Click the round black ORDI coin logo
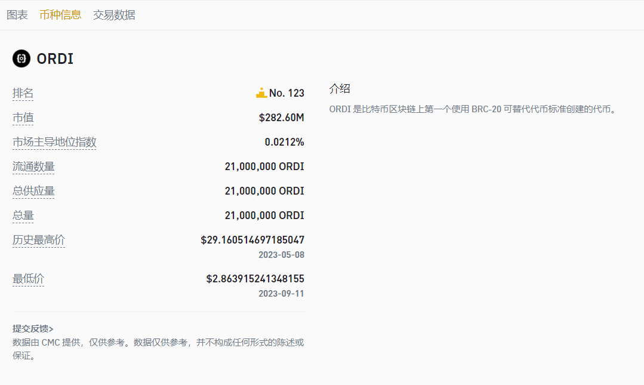The width and height of the screenshot is (644, 385). coord(21,58)
